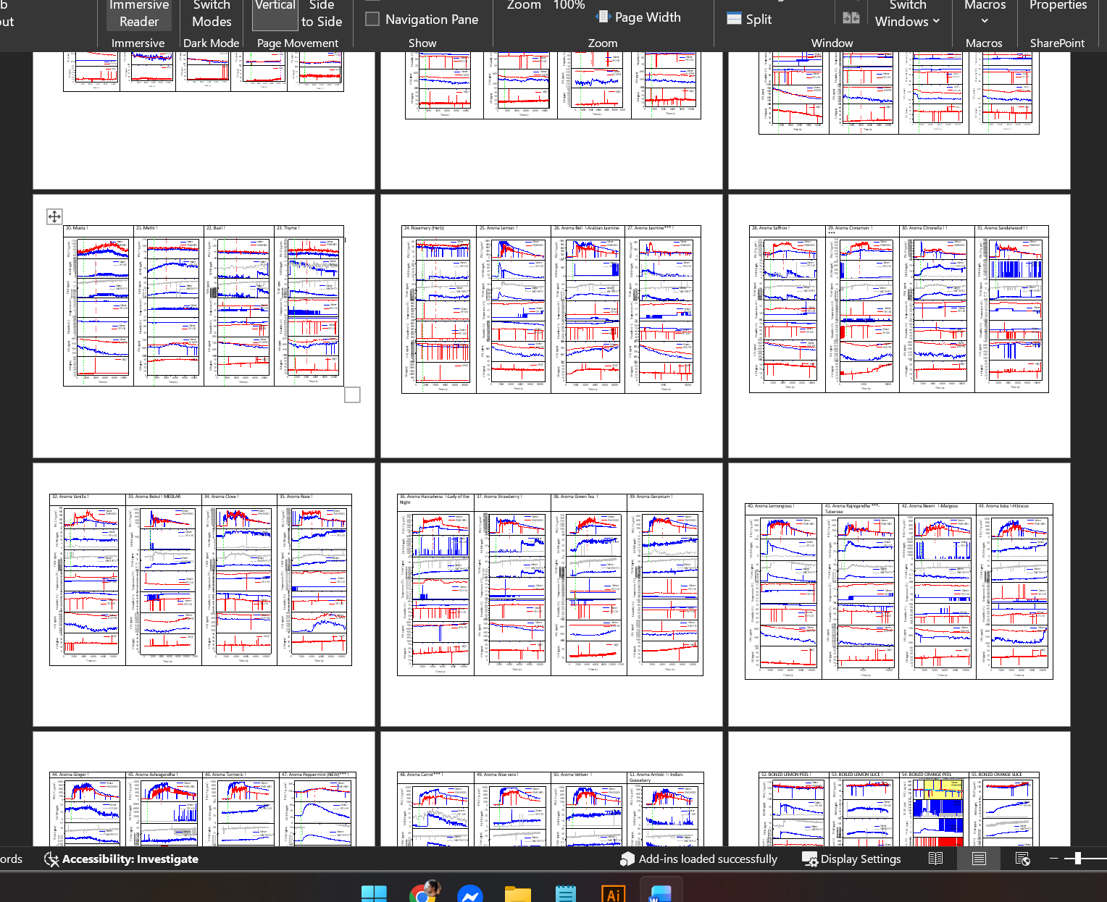Open Windows Start menu
The image size is (1107, 902).
374,895
